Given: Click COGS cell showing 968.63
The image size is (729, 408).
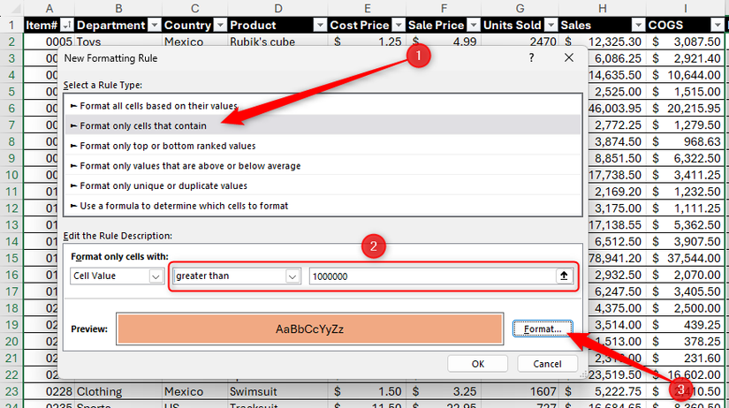Looking at the screenshot, I should (686, 141).
